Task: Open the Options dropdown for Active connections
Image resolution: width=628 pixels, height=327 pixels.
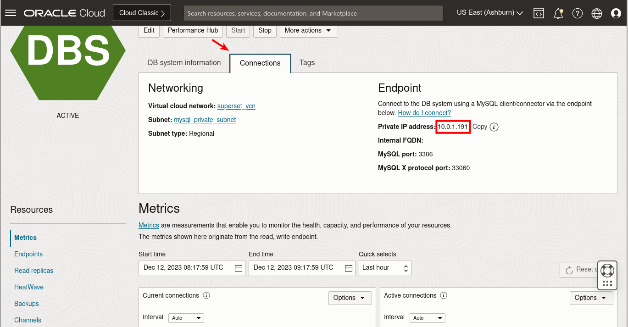Action: [591, 298]
